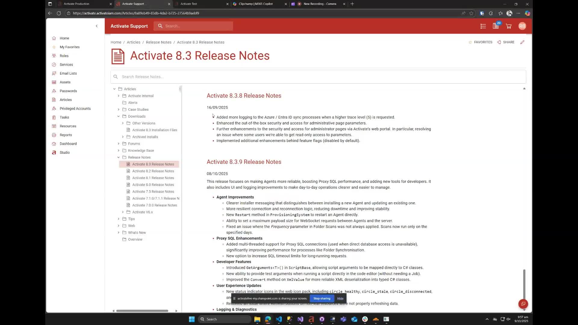The width and height of the screenshot is (578, 325).
Task: Hide the screen sharing banner
Action: point(340,299)
